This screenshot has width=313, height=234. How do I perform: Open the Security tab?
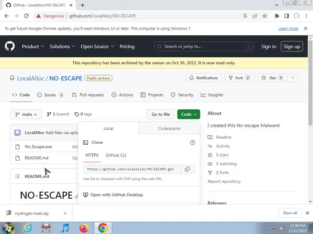click(x=182, y=95)
